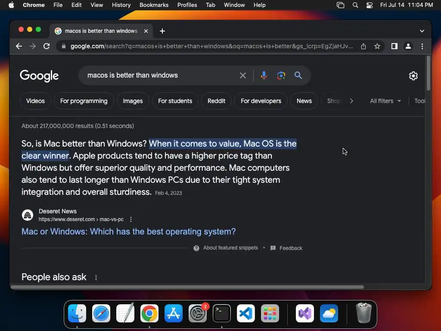Clear the search query with the X
Image resolution: width=441 pixels, height=331 pixels.
tap(243, 75)
